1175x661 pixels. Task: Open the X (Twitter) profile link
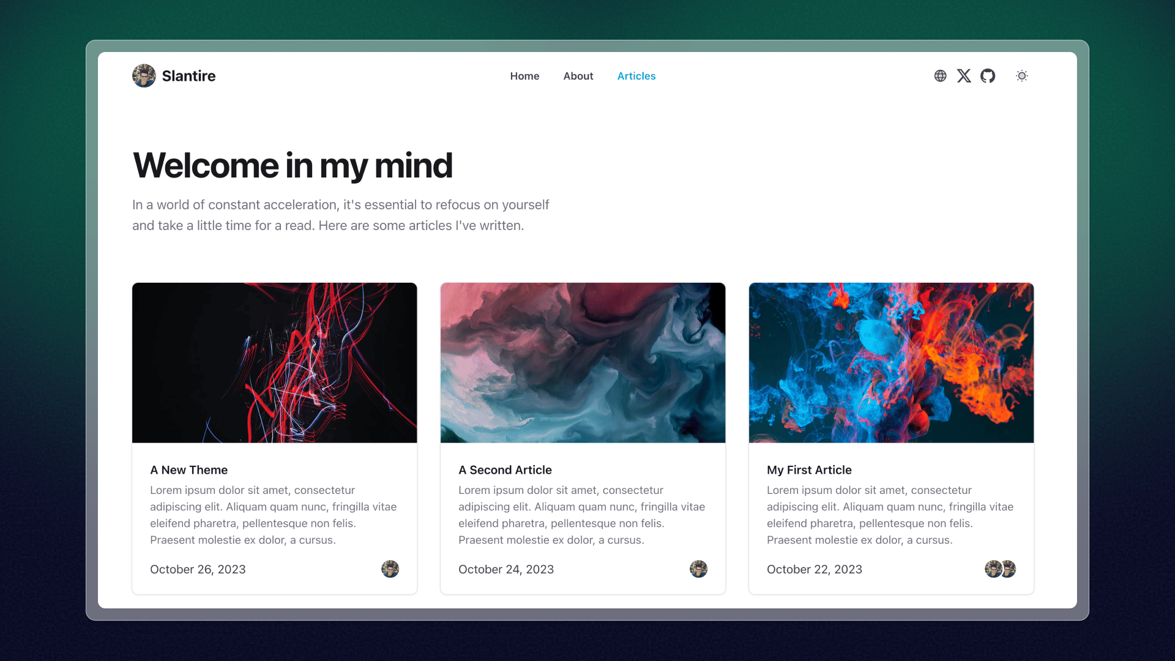(x=964, y=76)
